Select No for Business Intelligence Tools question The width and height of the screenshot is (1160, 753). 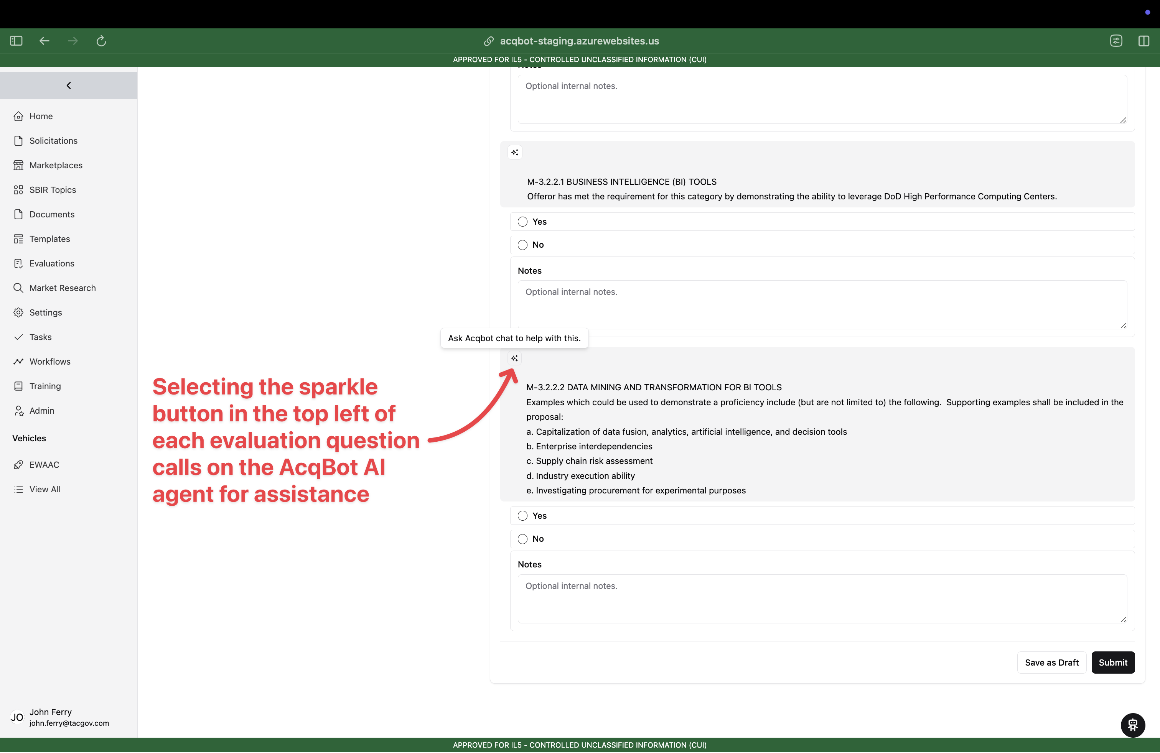(x=522, y=245)
